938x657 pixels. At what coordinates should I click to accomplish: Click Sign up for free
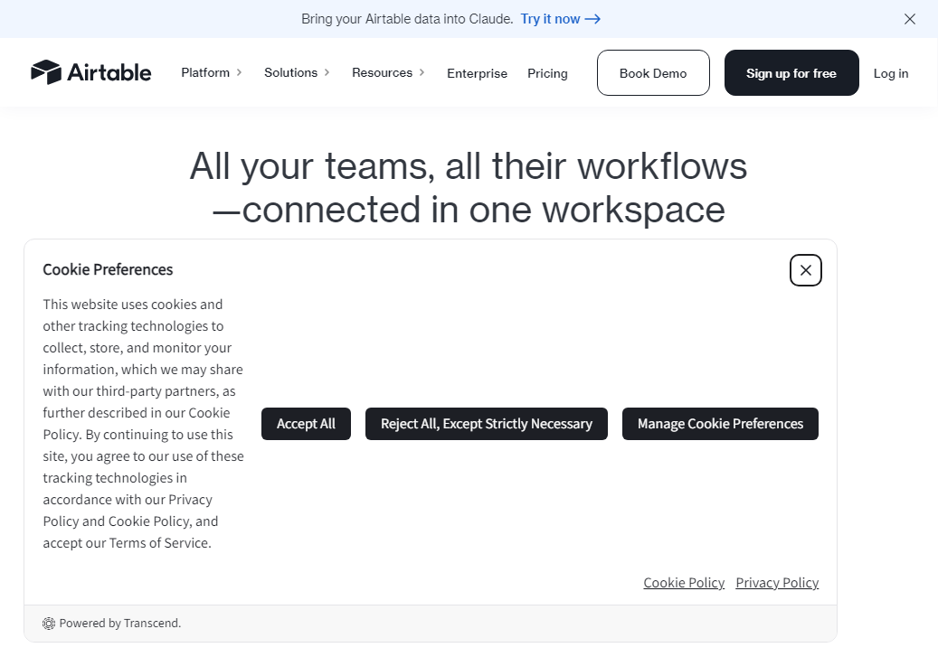(x=791, y=73)
